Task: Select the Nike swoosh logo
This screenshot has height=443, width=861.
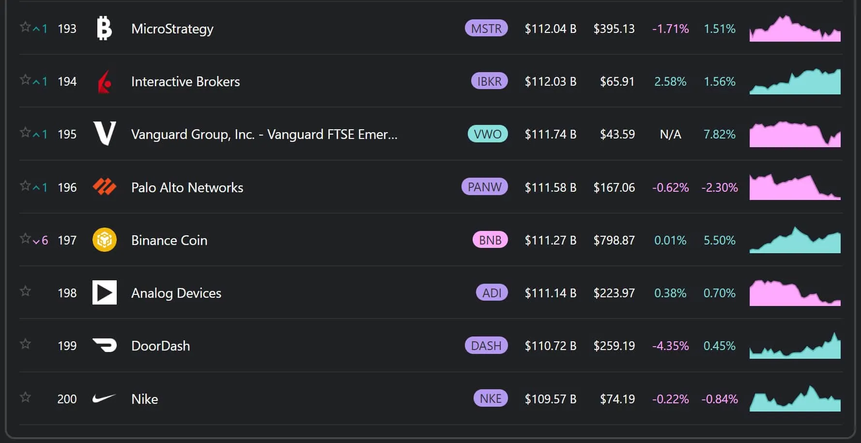Action: coord(104,399)
